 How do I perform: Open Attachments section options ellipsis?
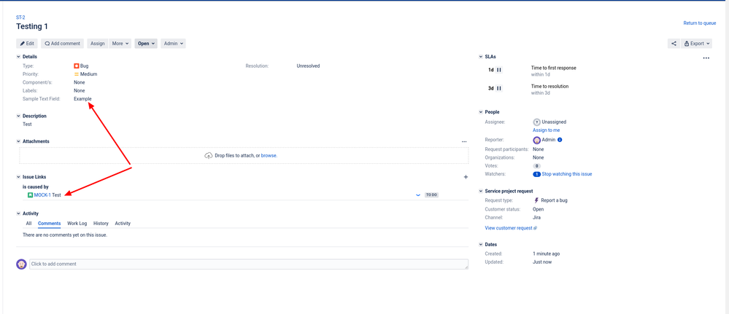click(x=464, y=141)
